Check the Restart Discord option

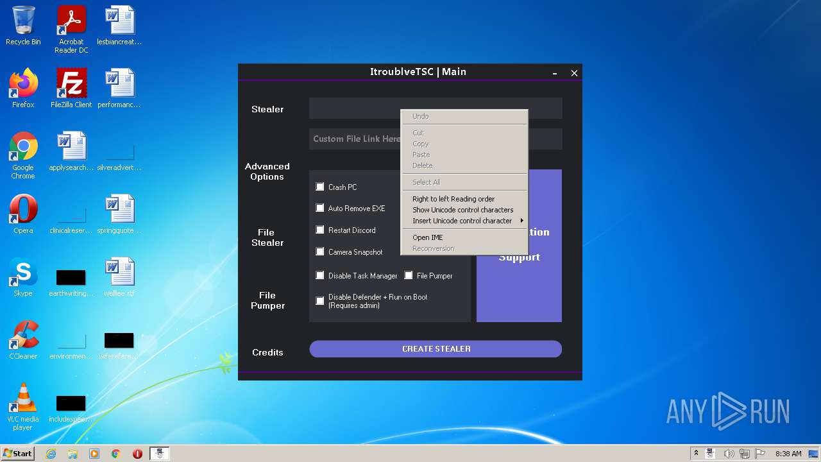coord(320,230)
